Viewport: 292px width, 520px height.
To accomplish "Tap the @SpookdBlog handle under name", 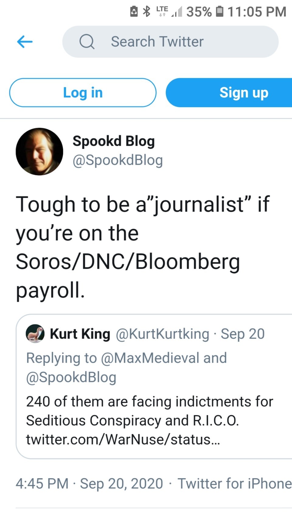I will (x=117, y=160).
